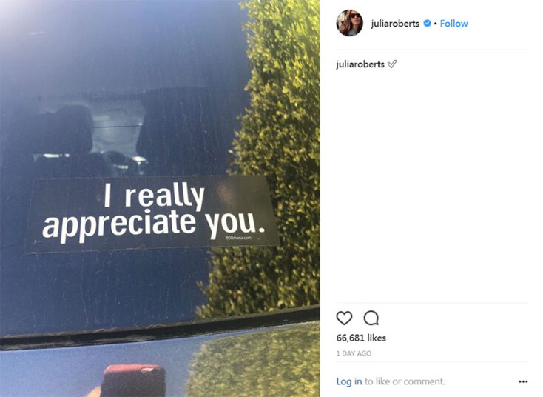Screen dimensions: 543x397
Task: Click the red phone reflection in photo
Action: tap(135, 380)
